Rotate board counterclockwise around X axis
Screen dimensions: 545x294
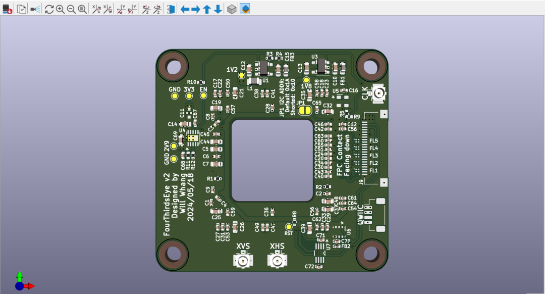(x=107, y=9)
